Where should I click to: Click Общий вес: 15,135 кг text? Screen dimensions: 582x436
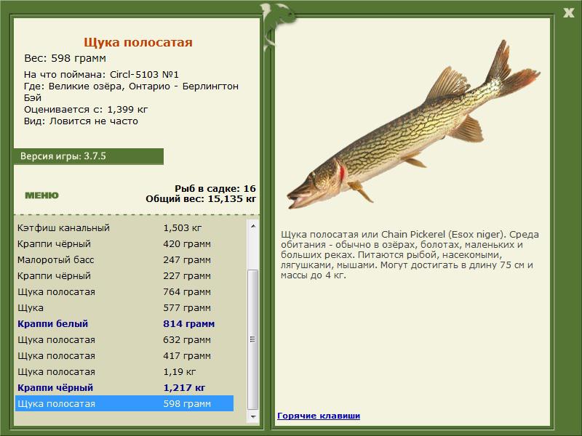tap(201, 198)
